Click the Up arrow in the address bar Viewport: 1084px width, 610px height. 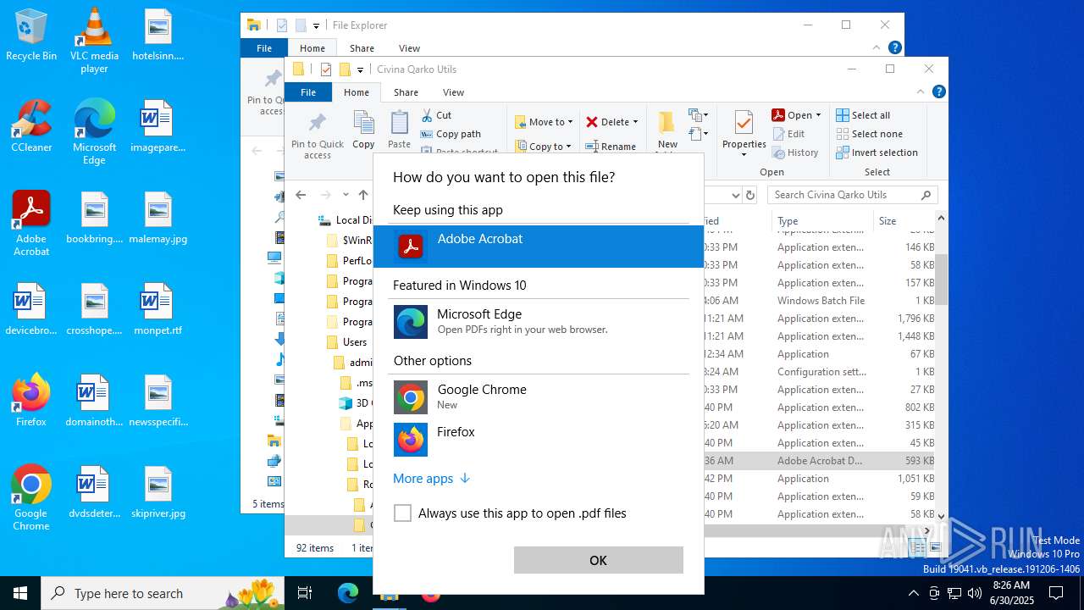(x=363, y=195)
